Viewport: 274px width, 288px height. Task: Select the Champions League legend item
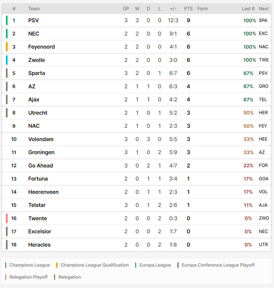[x=27, y=265]
